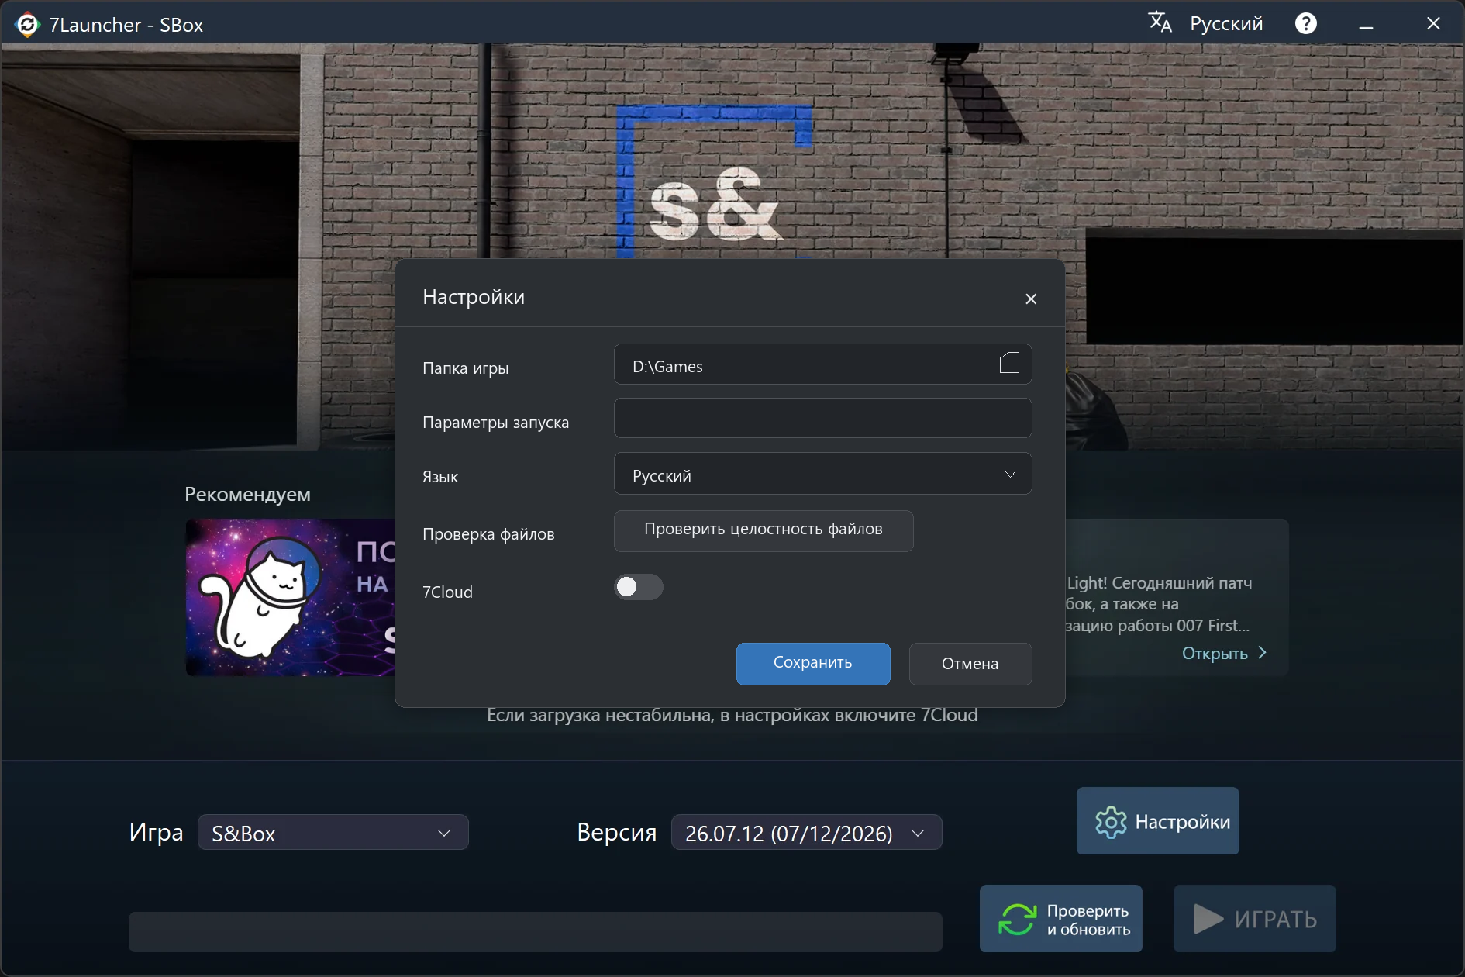1465x977 pixels.
Task: Click Русский language selector in title bar
Action: pos(1226,24)
